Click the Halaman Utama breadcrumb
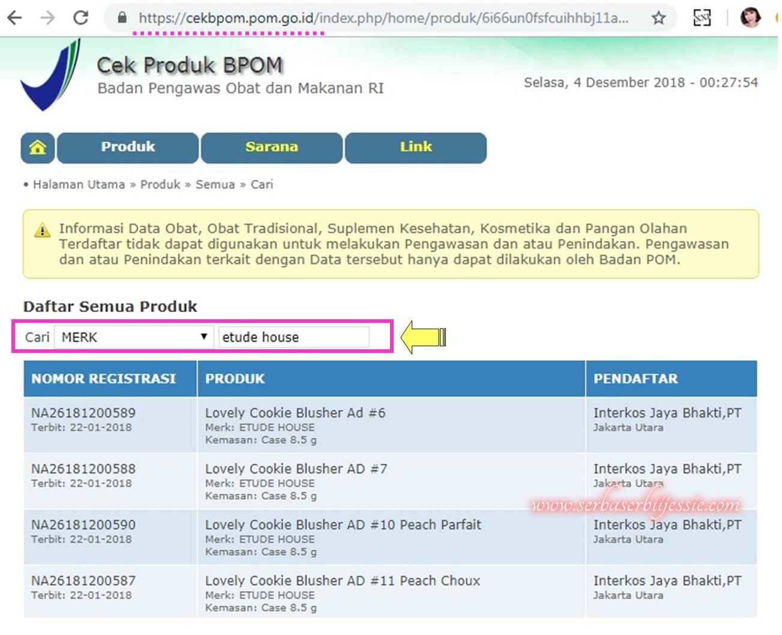The width and height of the screenshot is (782, 635). point(79,184)
